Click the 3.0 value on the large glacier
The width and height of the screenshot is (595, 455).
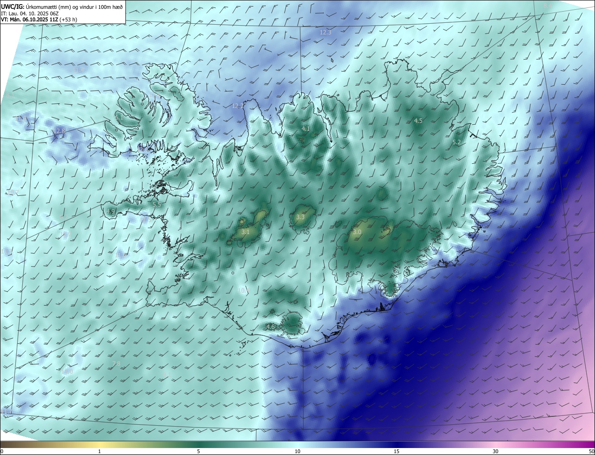point(357,232)
